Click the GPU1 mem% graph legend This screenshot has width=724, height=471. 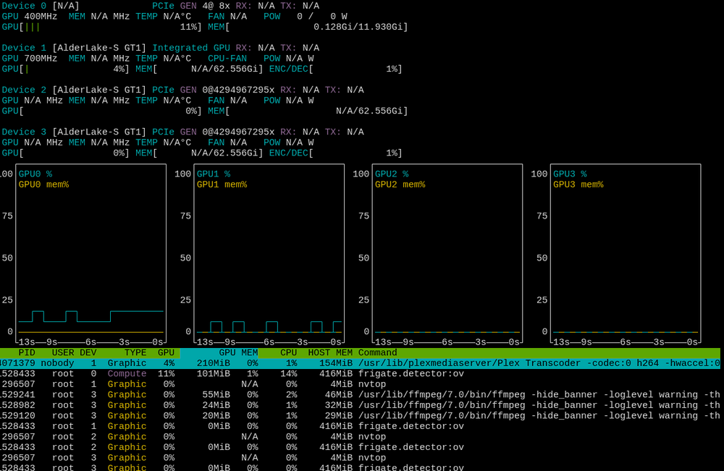click(222, 184)
